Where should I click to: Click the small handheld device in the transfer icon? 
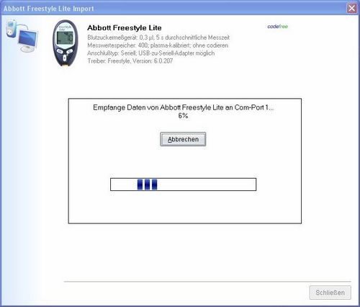click(x=12, y=29)
